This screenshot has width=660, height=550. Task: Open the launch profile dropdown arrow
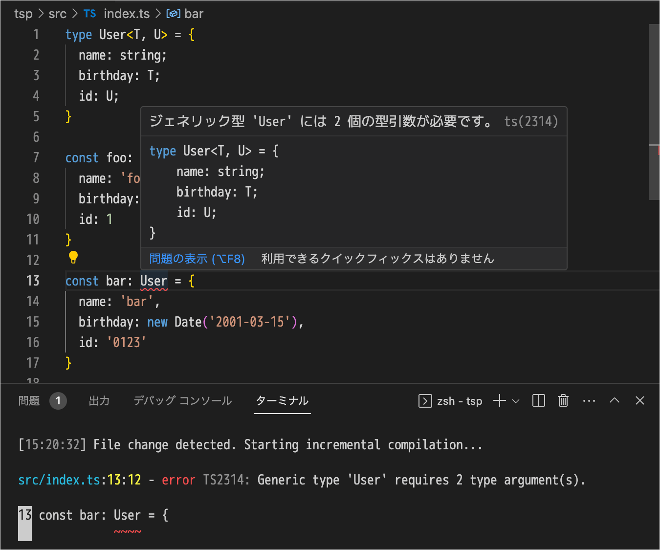point(516,401)
